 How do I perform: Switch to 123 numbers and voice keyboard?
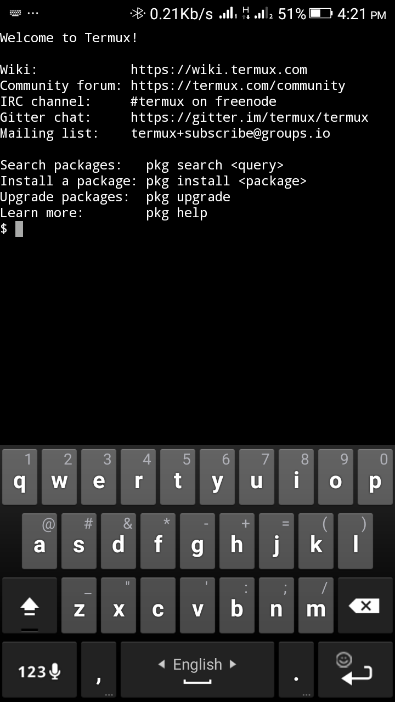[39, 670]
